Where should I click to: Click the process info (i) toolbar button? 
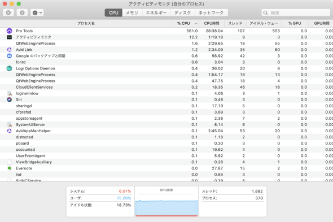coord(22,13)
